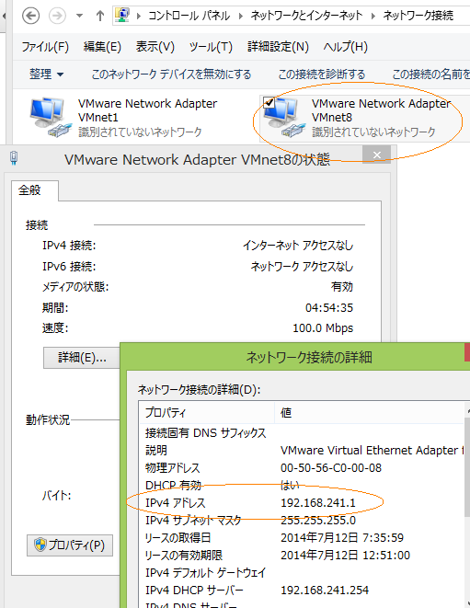Click the Up one level arrow
Image resolution: width=470 pixels, height=608 pixels.
pos(100,16)
